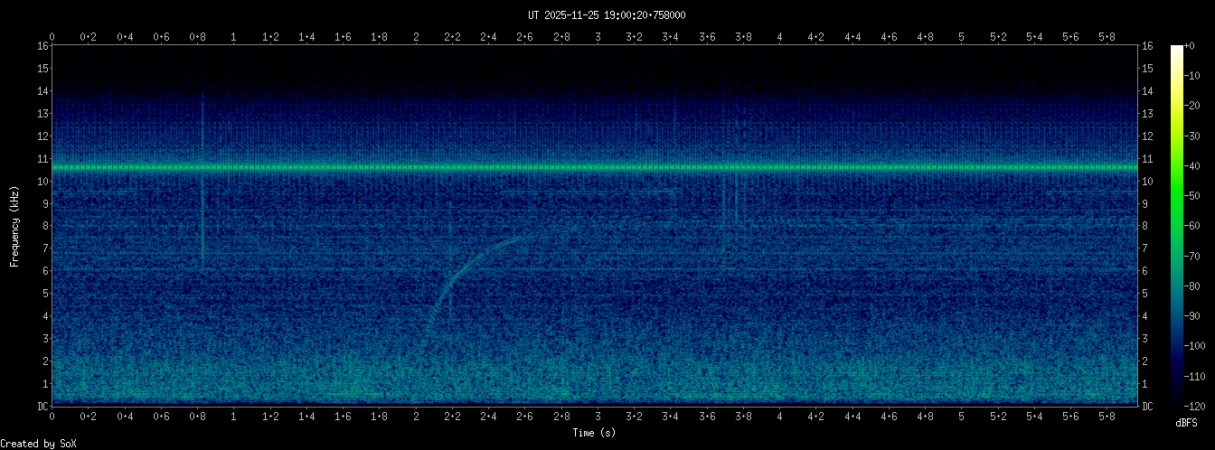Click the dBFS label under the color scale
The width and height of the screenshot is (1215, 450).
(1187, 423)
